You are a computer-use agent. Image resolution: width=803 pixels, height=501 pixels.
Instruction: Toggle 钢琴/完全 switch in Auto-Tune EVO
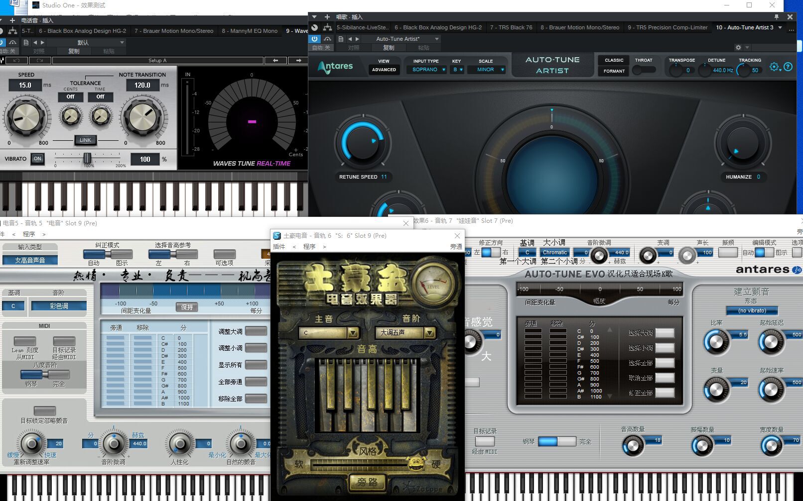(557, 441)
